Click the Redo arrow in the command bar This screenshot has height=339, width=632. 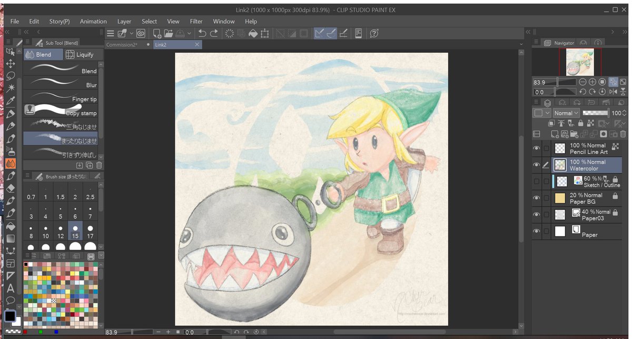[x=214, y=34]
